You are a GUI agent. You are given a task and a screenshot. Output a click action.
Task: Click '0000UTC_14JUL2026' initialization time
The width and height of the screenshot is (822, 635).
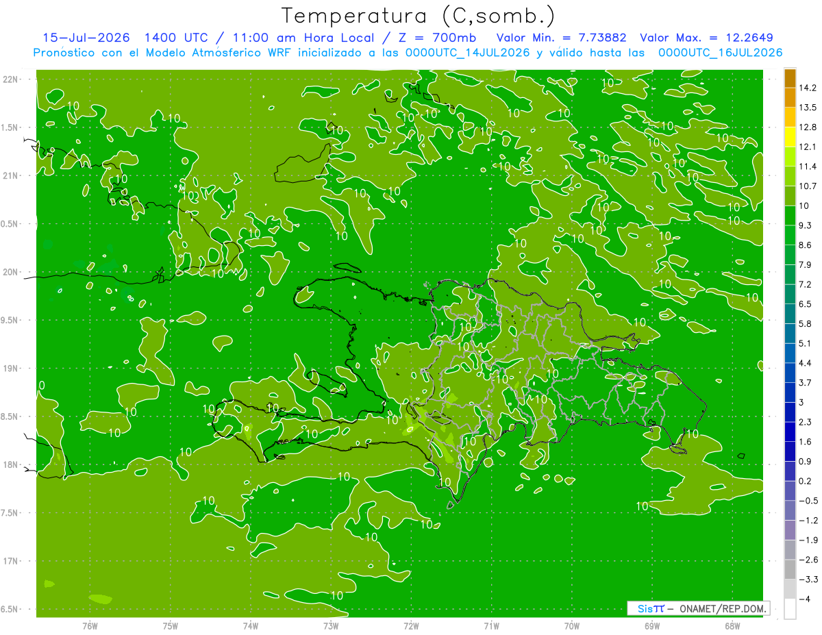[x=466, y=53]
